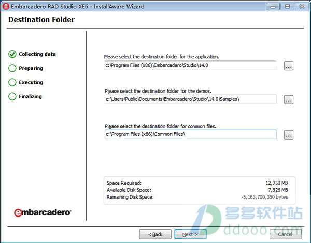Maximize the InstallAware Wizard window
The width and height of the screenshot is (311, 243).
[287, 7]
